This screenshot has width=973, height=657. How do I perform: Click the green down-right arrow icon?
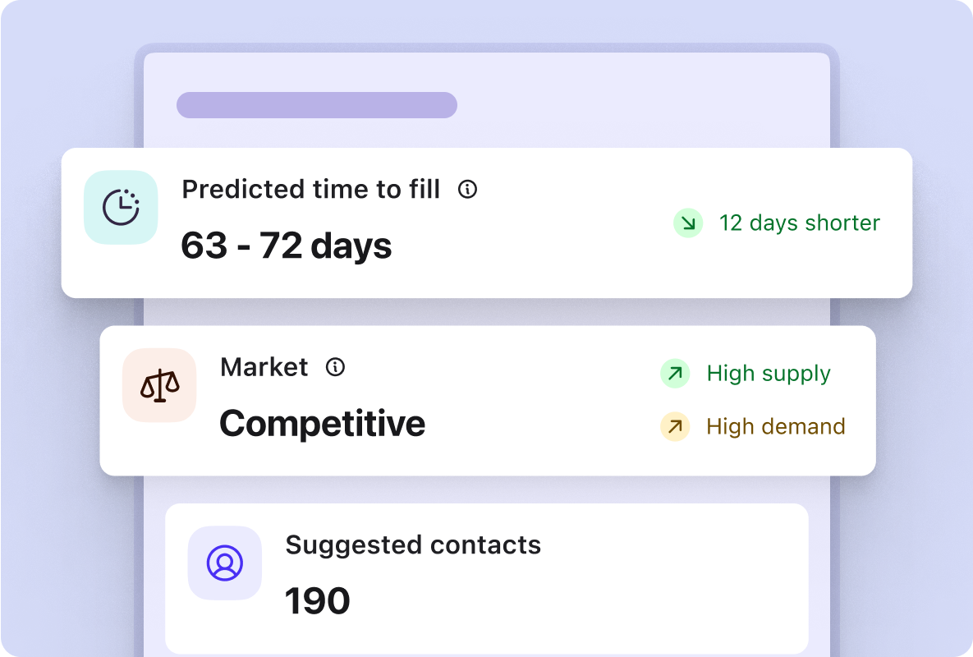tap(688, 223)
